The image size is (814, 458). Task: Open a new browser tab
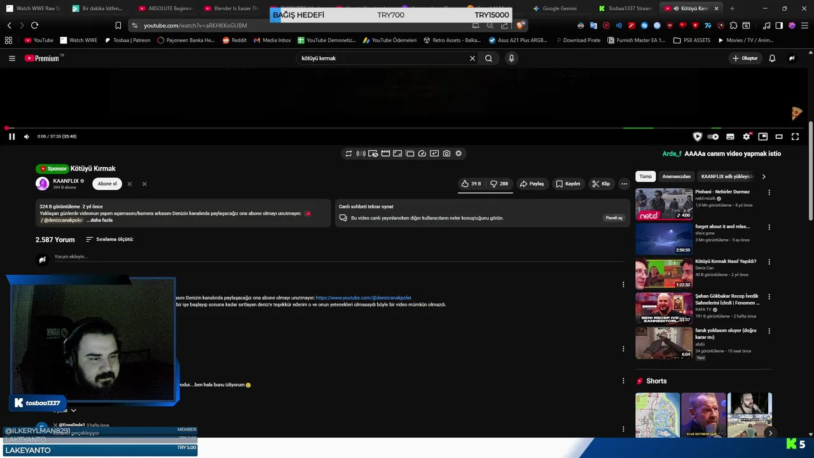pyautogui.click(x=732, y=8)
